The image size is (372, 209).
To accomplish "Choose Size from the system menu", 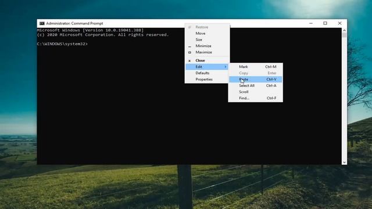I will click(207, 39).
